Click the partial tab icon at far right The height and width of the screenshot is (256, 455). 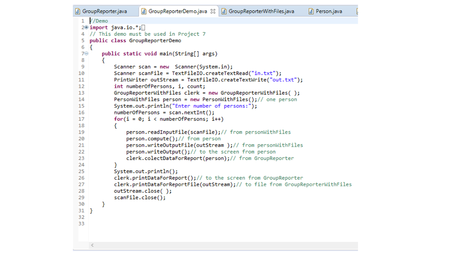(x=358, y=11)
